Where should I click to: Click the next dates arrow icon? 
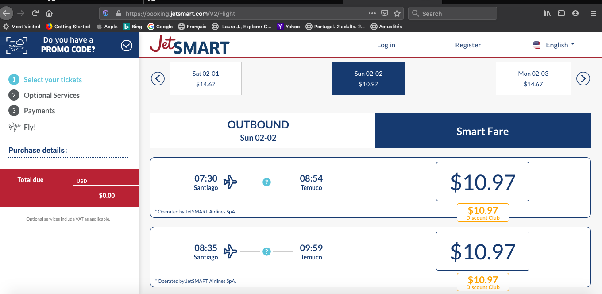tap(583, 79)
